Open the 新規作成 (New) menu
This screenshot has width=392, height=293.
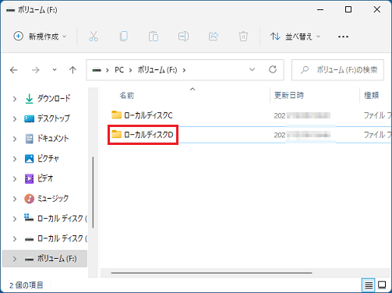40,37
